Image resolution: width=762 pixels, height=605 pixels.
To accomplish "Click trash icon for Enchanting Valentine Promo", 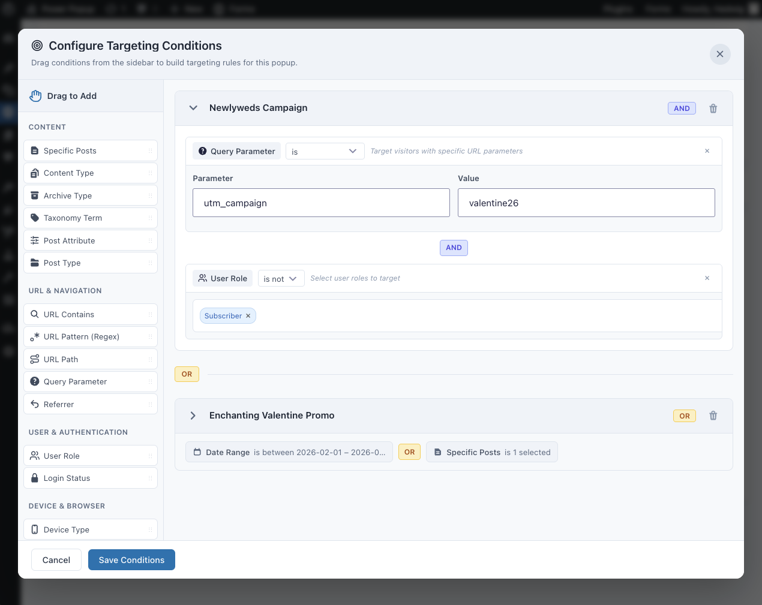I will [713, 416].
